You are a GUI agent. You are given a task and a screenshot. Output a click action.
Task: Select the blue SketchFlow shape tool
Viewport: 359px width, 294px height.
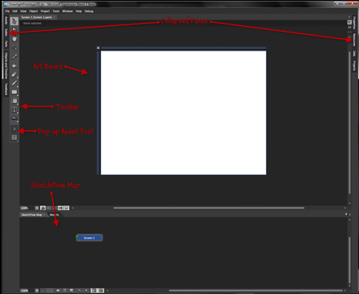point(15,118)
